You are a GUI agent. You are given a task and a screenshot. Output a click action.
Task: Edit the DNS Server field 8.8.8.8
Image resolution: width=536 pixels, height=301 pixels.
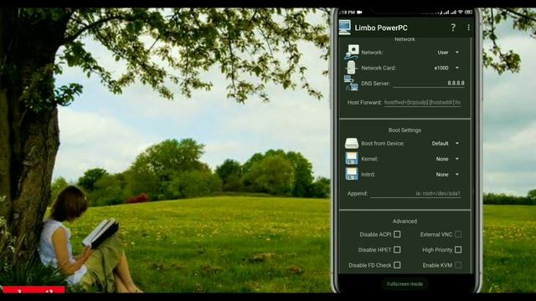tap(429, 83)
